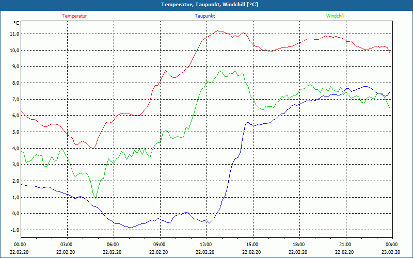Screen dimensions: 413x258
Task: Click the 3,0 y-axis value
Action: tap(15, 164)
